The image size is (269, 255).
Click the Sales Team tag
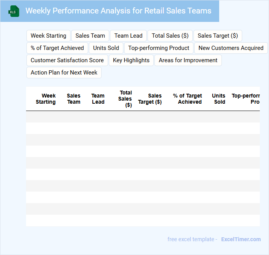tap(90, 36)
